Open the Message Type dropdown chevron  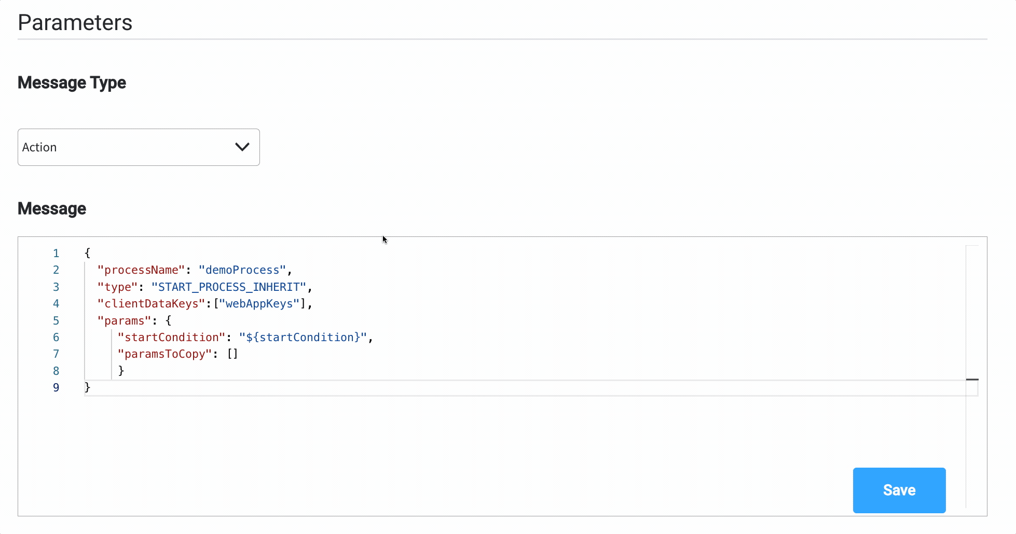pos(242,147)
